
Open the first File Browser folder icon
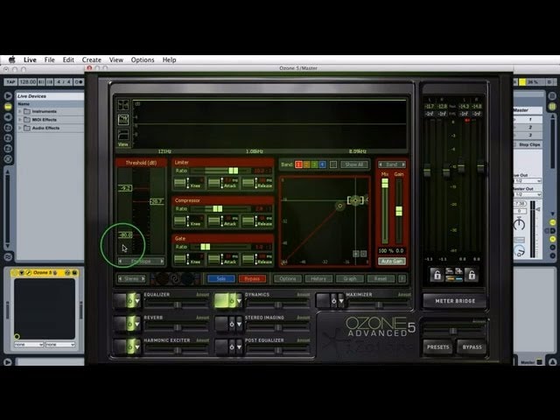pyautogui.click(x=8, y=128)
